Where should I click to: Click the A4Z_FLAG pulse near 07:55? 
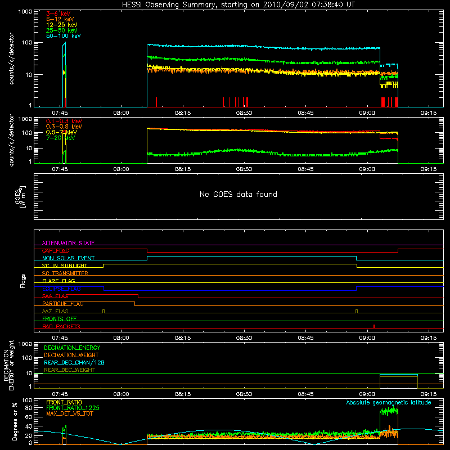(x=103, y=312)
